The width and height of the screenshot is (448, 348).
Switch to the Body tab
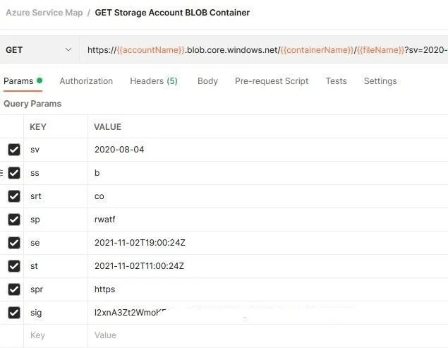tap(207, 81)
